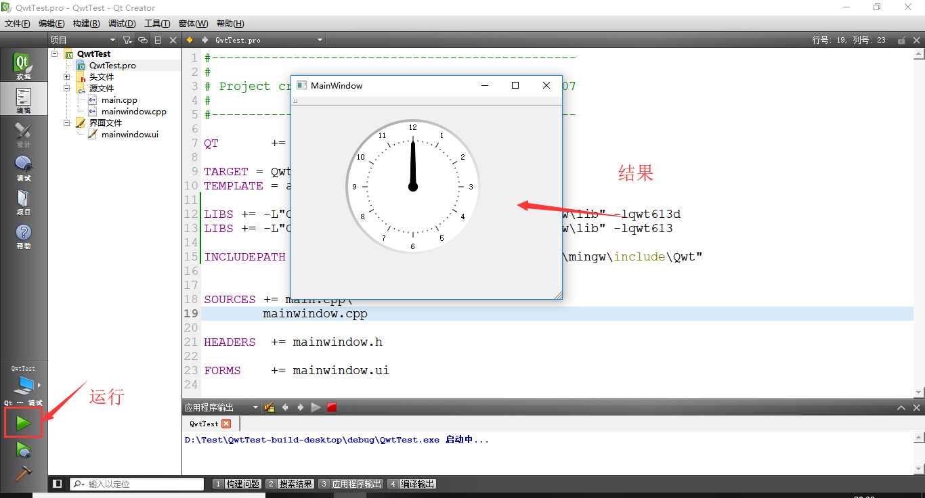Build the project with the hammer icon
This screenshot has width=925, height=498.
tap(23, 473)
